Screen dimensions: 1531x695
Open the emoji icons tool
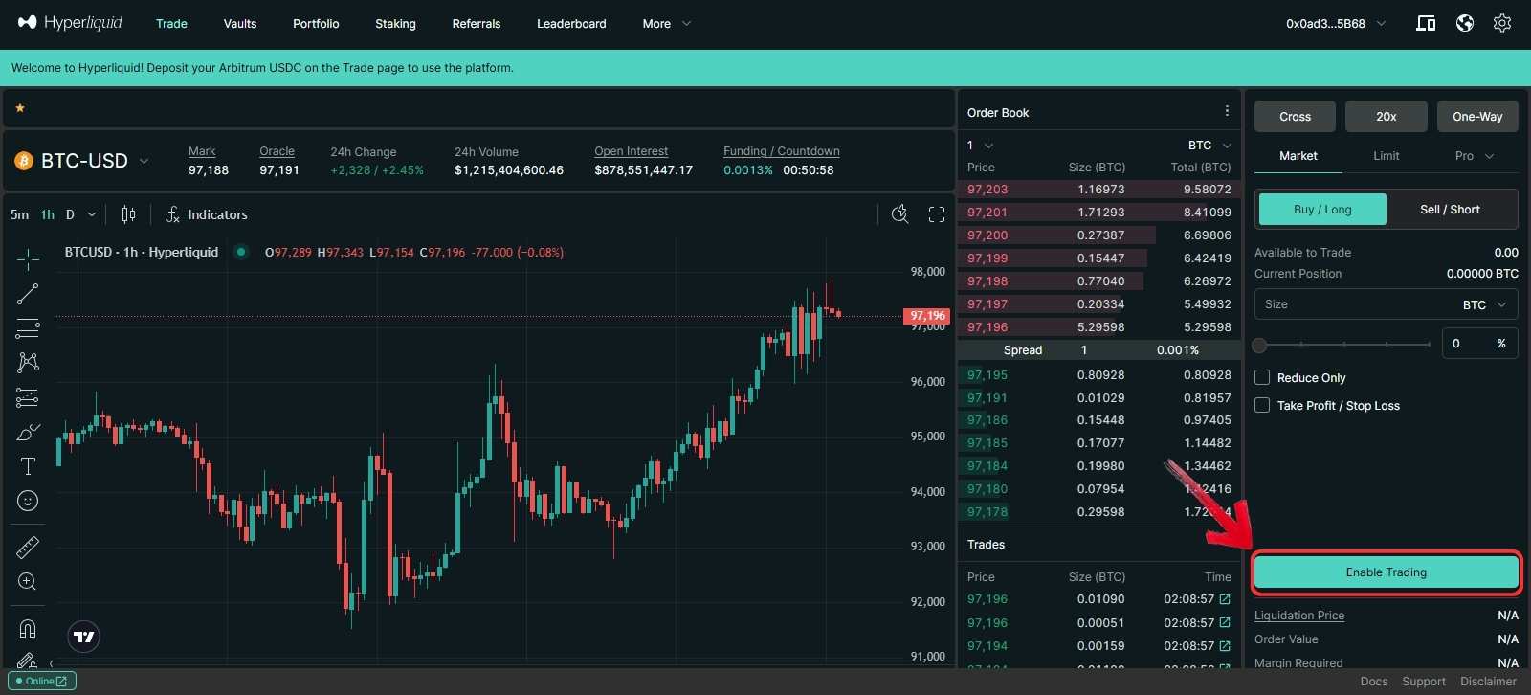pos(28,501)
